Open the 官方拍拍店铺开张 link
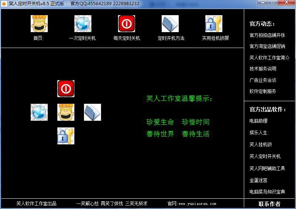This screenshot has width=296, height=209. [x=267, y=35]
